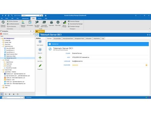Open the Macro/Script/Tool Manager
The width and height of the screenshot is (151, 113).
(75, 24)
